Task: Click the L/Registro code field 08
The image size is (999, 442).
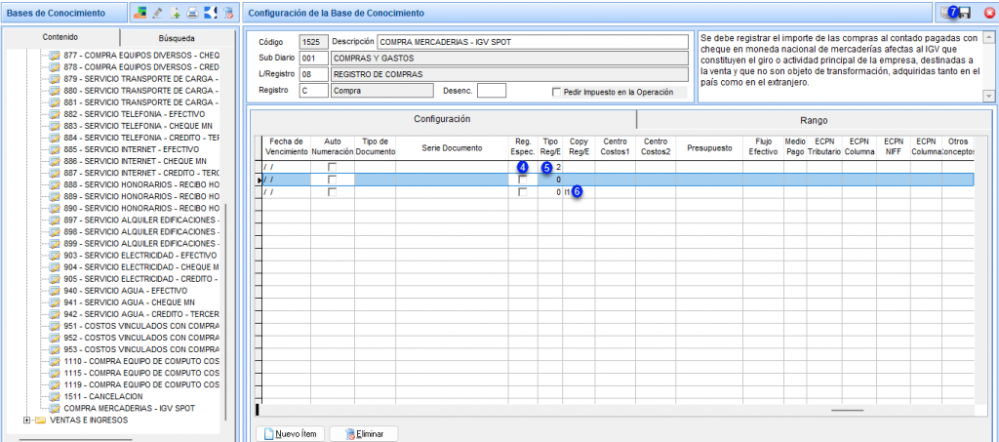Action: point(314,74)
